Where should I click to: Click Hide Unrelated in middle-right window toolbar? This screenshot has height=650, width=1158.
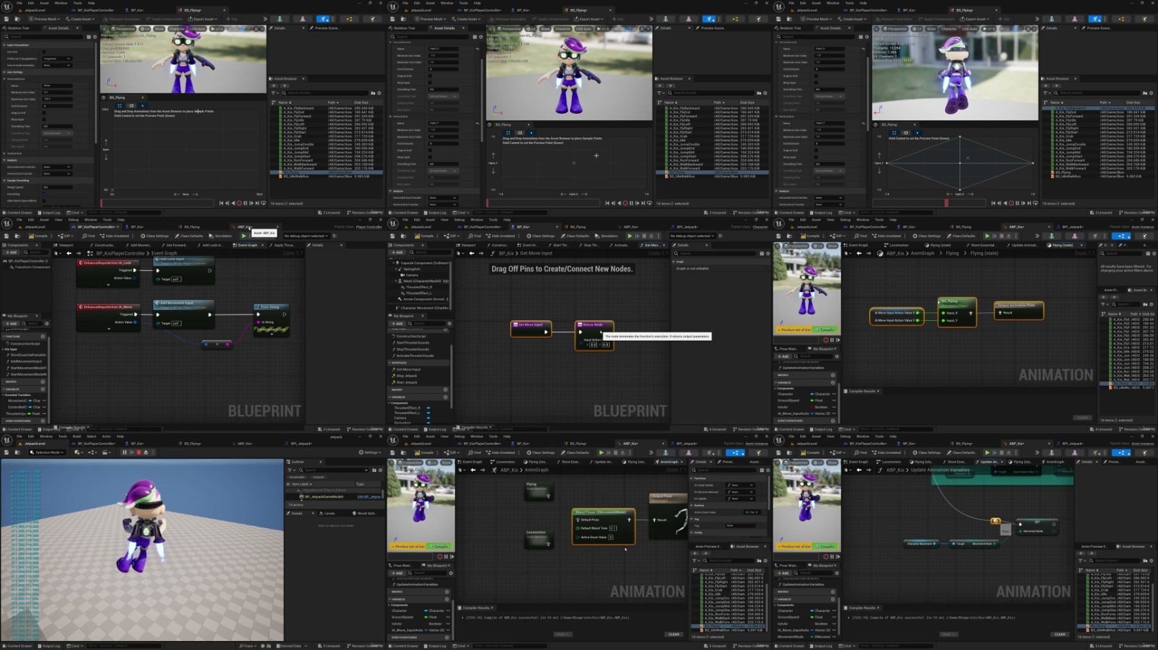pos(887,236)
